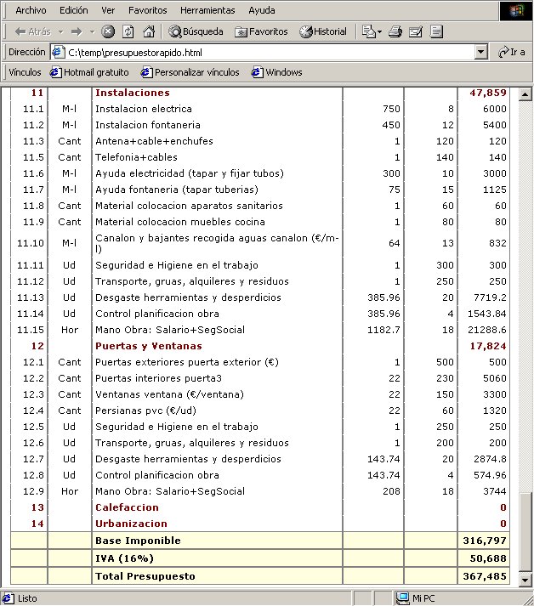This screenshot has width=534, height=606.
Task: Open the Hotmail gratuito link
Action: pos(89,72)
